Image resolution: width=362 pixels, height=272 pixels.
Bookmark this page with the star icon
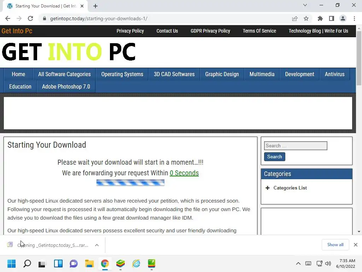click(x=306, y=18)
